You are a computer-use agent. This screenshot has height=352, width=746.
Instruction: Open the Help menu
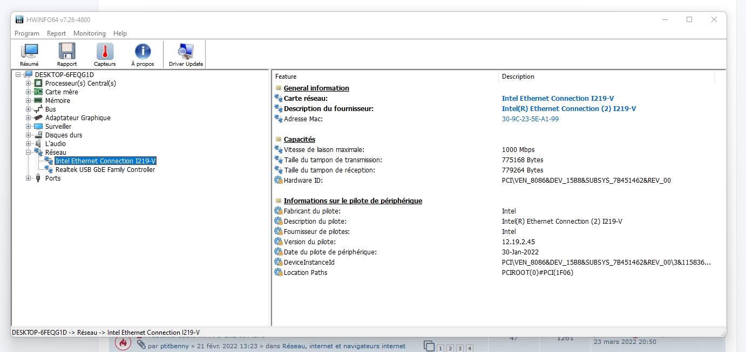(x=120, y=33)
